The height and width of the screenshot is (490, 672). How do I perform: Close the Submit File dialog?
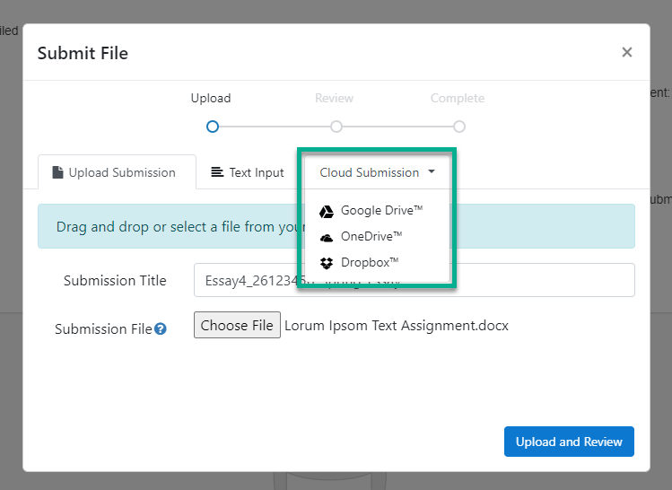pyautogui.click(x=627, y=52)
